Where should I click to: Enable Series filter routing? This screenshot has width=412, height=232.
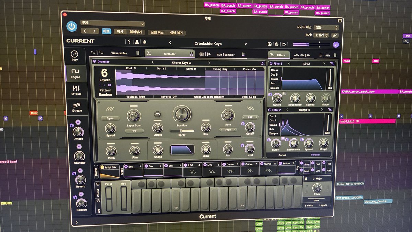coord(282,155)
